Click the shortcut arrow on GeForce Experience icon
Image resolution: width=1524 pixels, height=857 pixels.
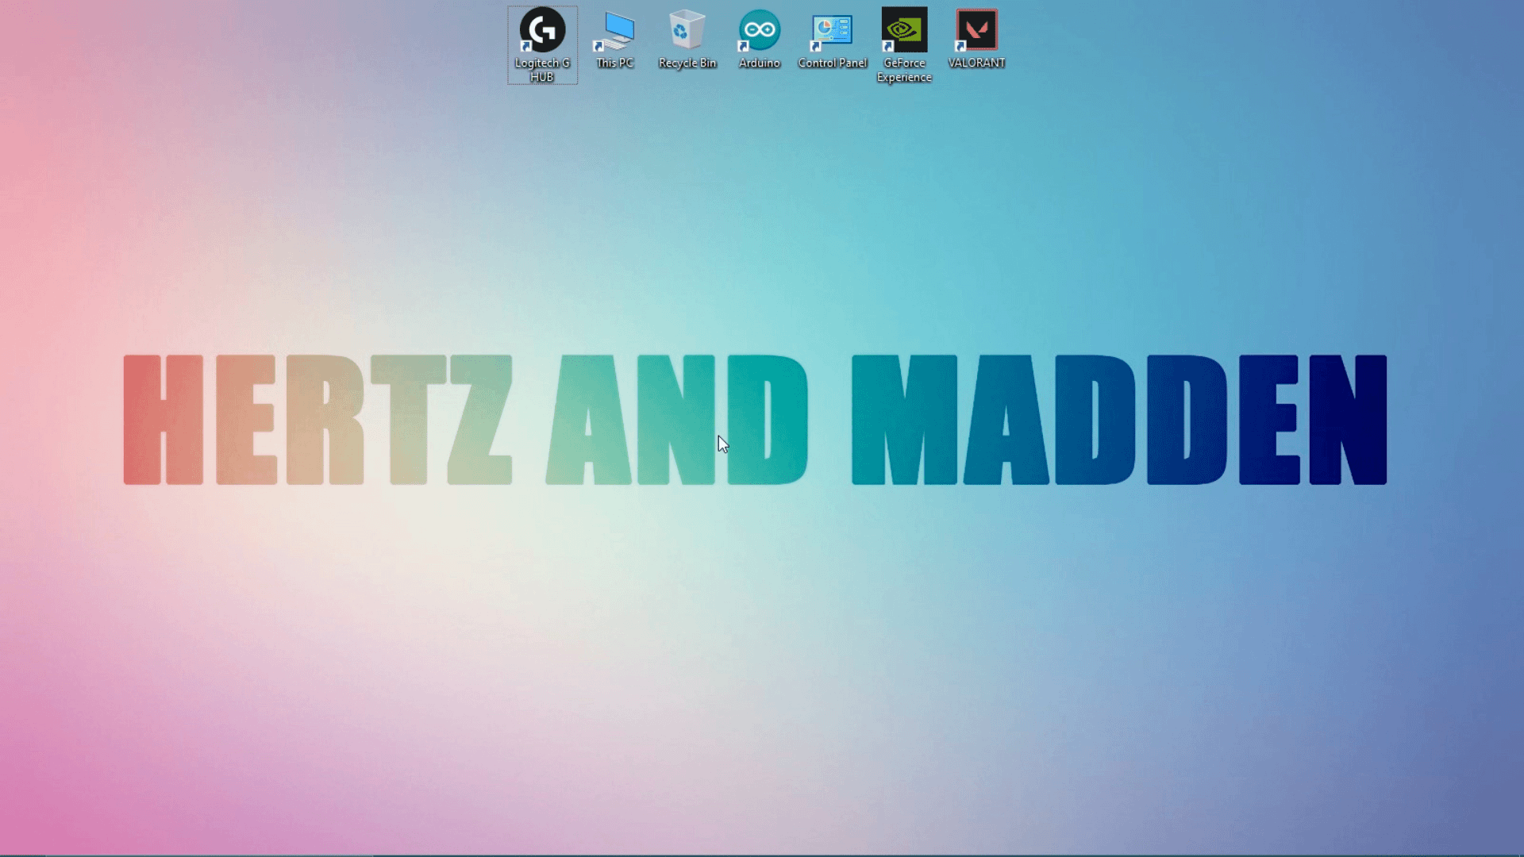888,46
